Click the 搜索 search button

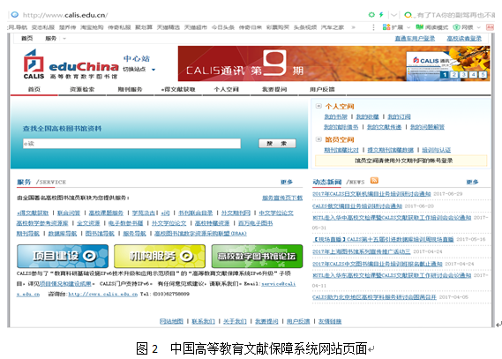click(x=277, y=144)
